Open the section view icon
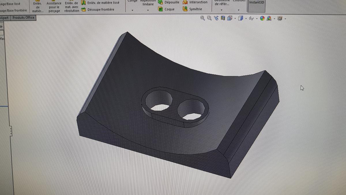The image size is (346, 195). (x=223, y=18)
